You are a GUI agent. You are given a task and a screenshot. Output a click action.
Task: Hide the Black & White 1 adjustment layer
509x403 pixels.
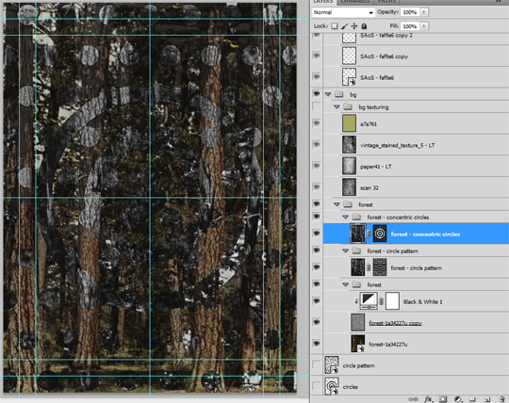tap(317, 301)
